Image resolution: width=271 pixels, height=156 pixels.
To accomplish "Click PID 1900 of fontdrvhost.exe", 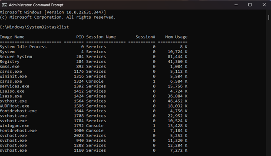I will 79,131.
